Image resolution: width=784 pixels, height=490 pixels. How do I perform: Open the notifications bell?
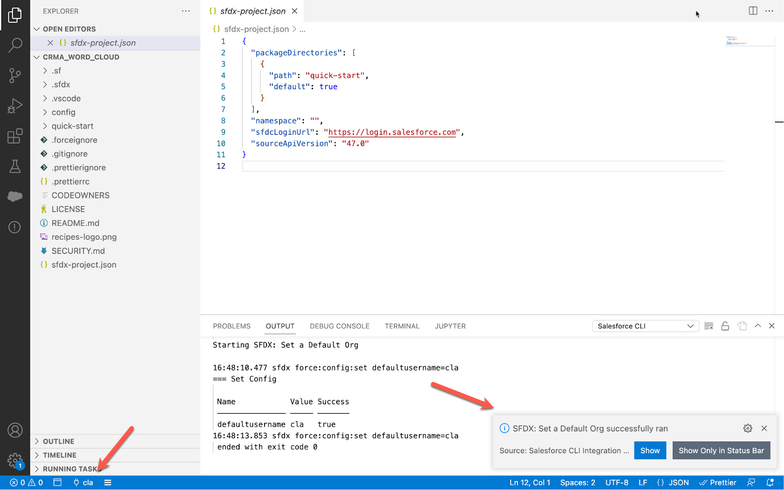770,483
